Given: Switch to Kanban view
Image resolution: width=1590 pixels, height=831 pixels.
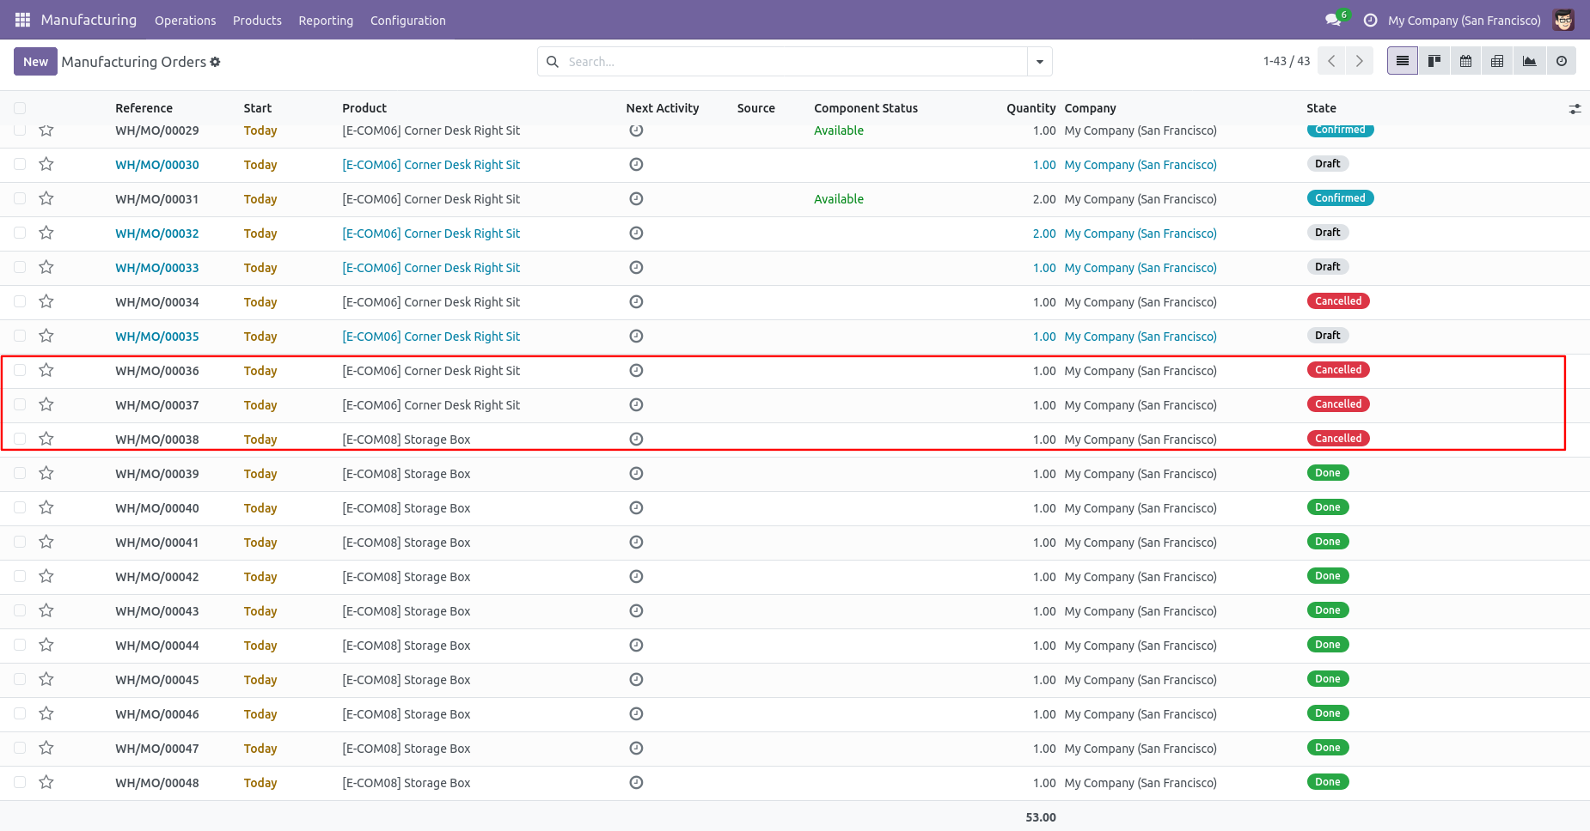Looking at the screenshot, I should click(1434, 61).
